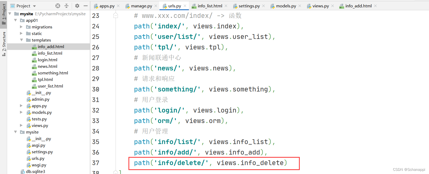Expand the models.py tree node arrow

pos(21,112)
